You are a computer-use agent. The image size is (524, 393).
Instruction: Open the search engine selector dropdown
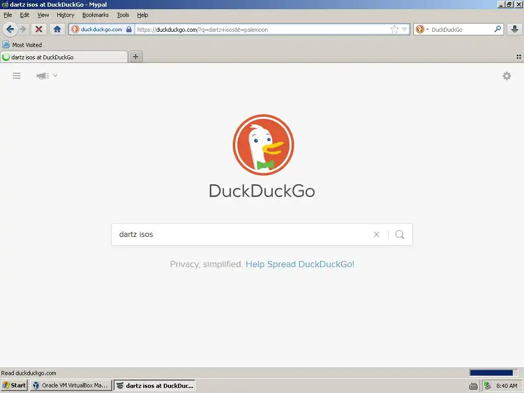422,29
